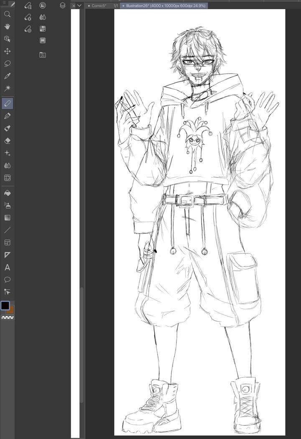301x439 pixels.
Task: Select the Pen nib tool
Action: [7, 116]
